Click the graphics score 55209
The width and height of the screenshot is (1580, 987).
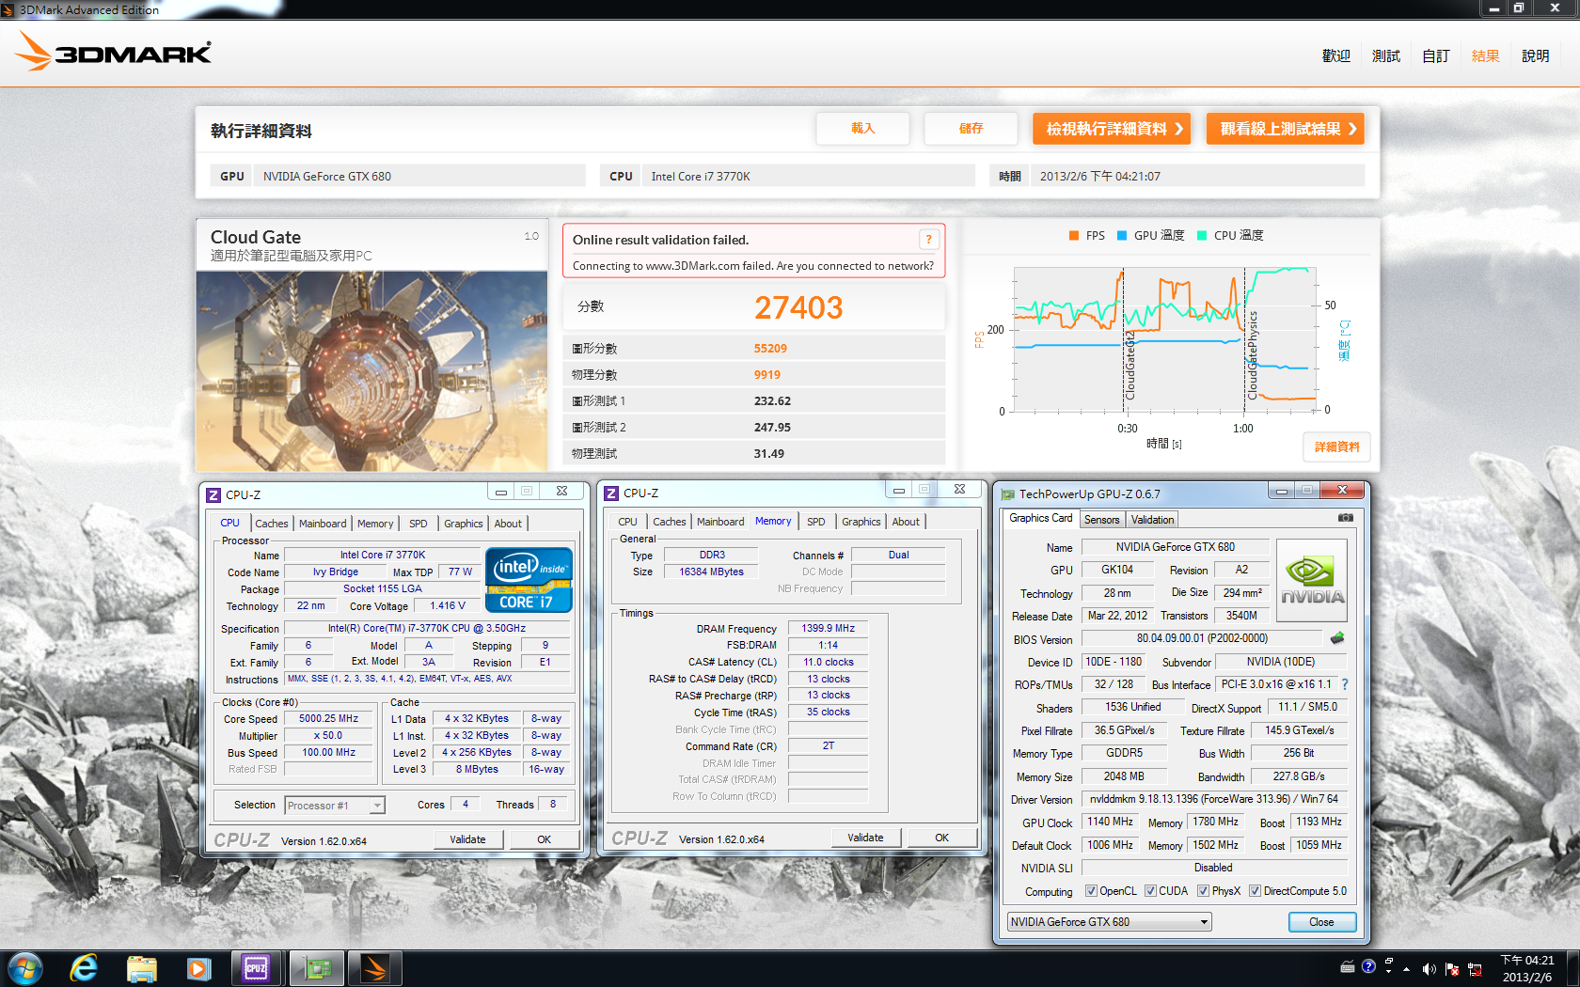coord(770,349)
